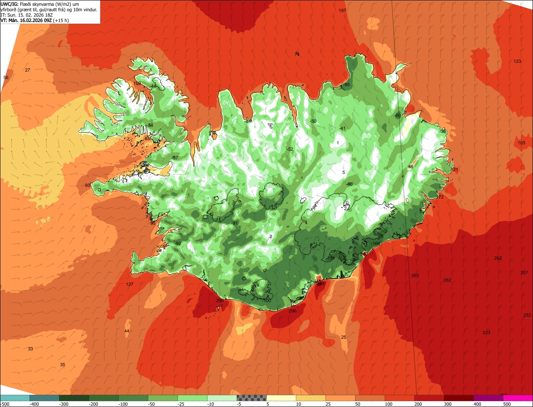Pick the -10 to -5 pale green legend swatch
533x407 pixels.
(x=222, y=398)
